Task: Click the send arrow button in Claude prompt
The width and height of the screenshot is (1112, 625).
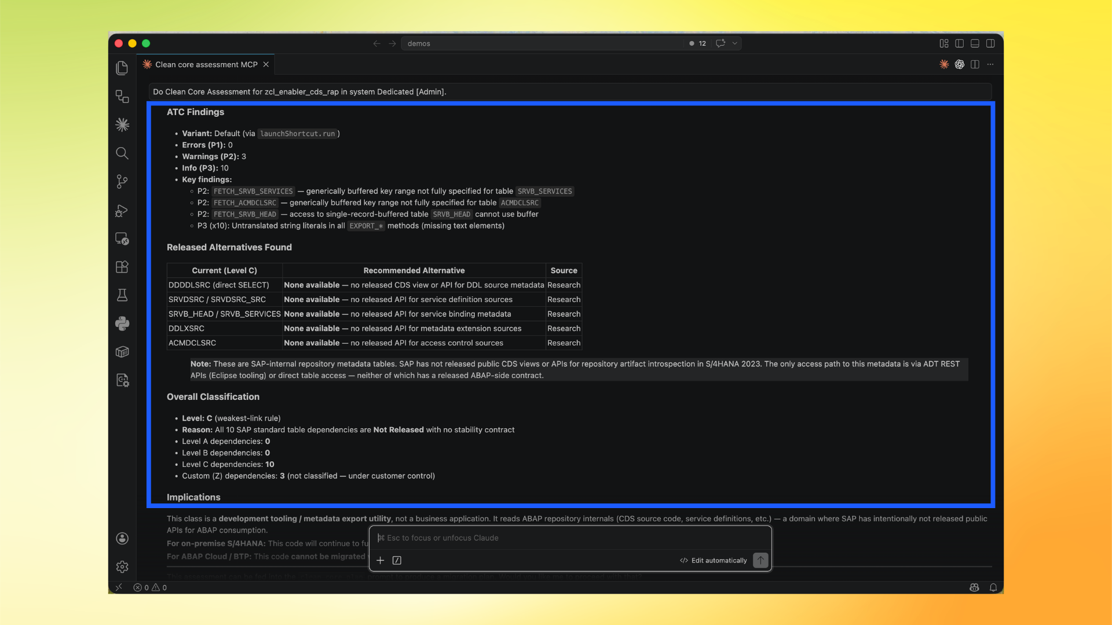Action: [x=760, y=560]
